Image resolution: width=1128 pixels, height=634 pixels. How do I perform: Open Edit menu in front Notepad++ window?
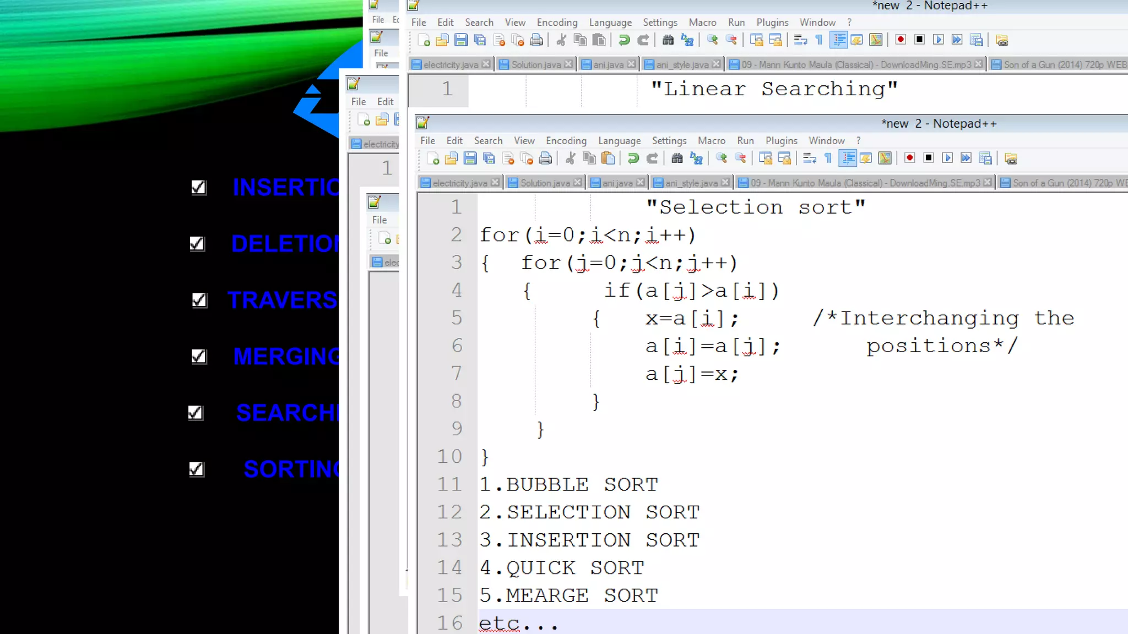click(454, 141)
